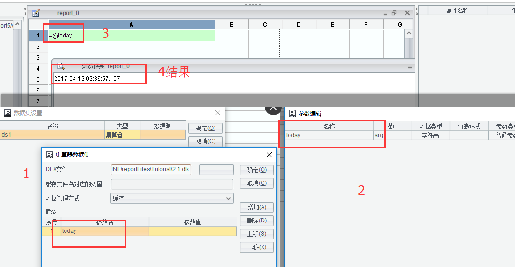This screenshot has width=515, height=267.
Task: Click the preview report magnifier icon
Action: 61,66
